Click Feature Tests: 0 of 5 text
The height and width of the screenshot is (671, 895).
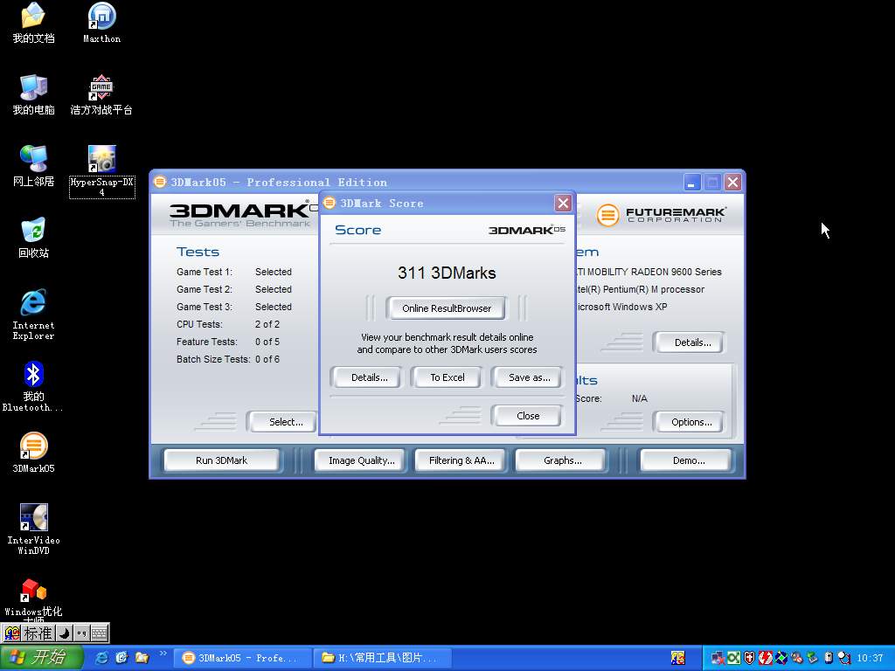point(228,342)
